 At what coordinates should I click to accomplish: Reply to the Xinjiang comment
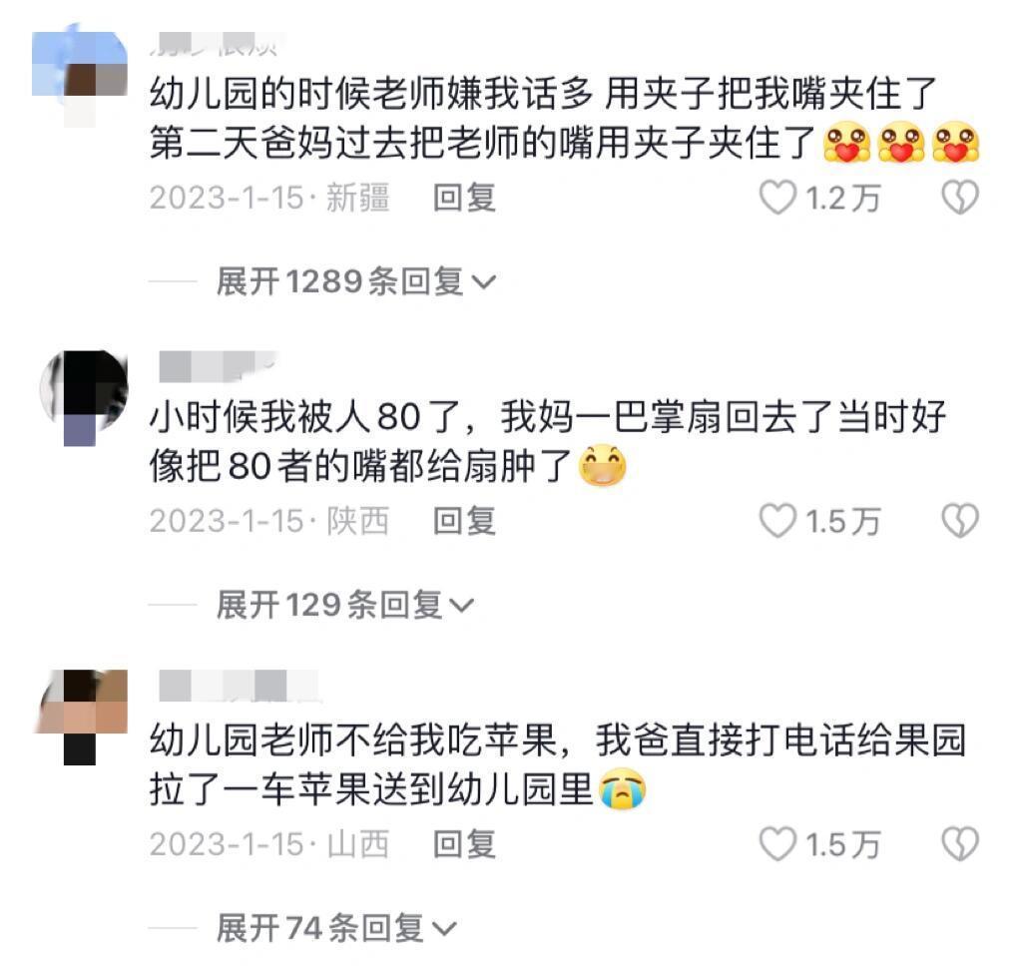pos(465,198)
